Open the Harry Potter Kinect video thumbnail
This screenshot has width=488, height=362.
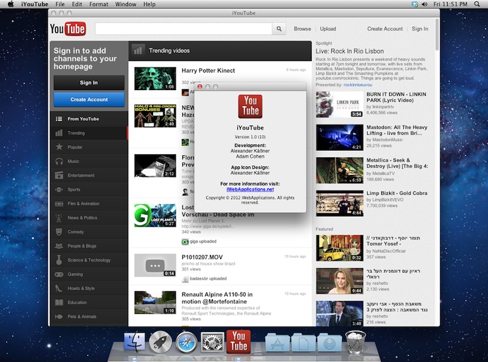tap(155, 78)
